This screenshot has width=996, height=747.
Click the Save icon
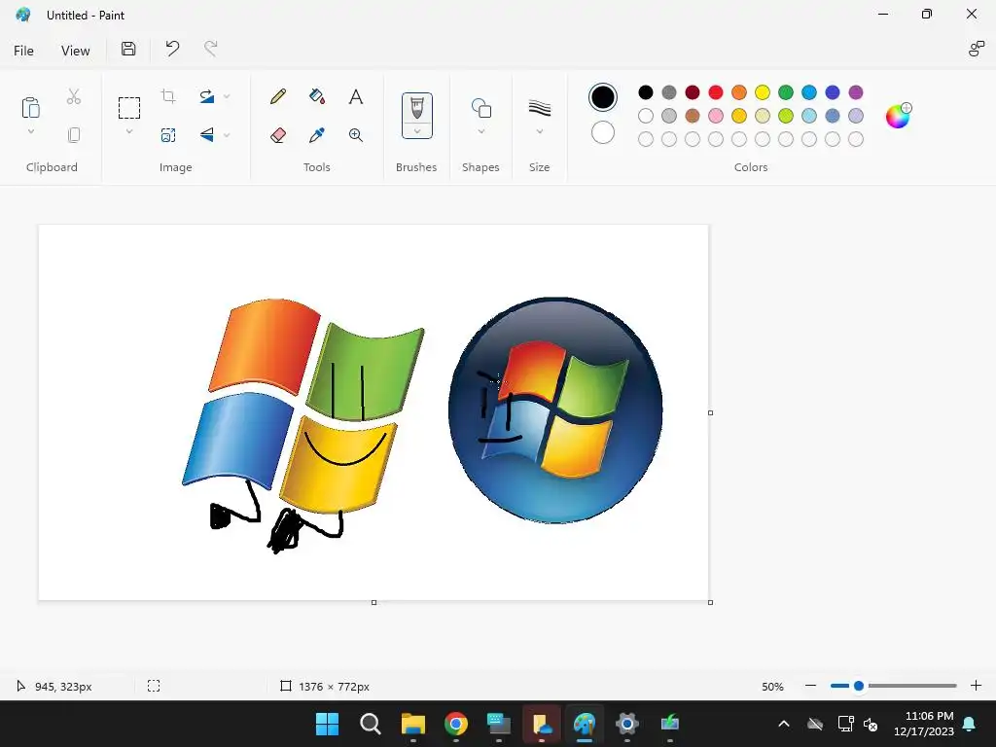128,49
